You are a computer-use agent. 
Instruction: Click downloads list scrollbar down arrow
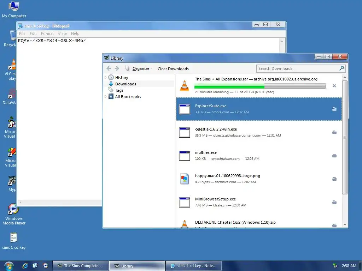click(345, 225)
